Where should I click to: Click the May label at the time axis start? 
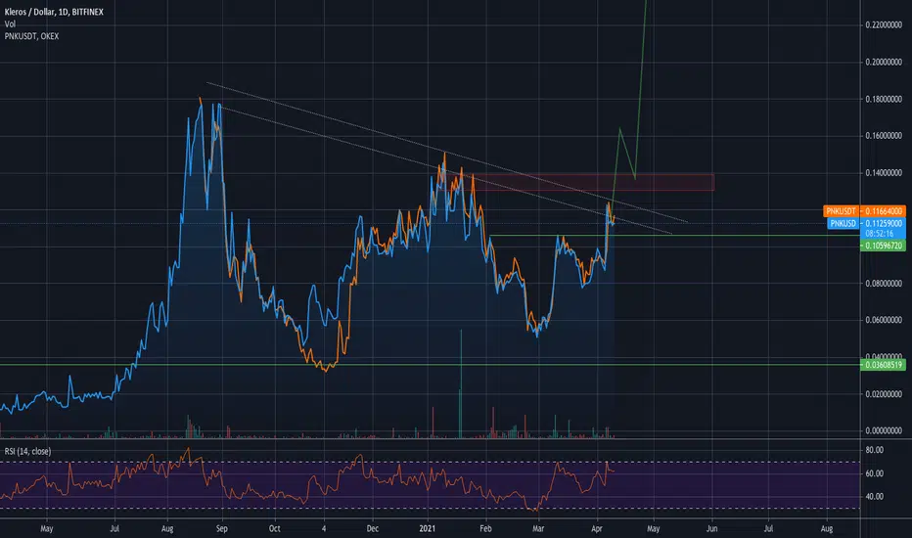point(47,528)
